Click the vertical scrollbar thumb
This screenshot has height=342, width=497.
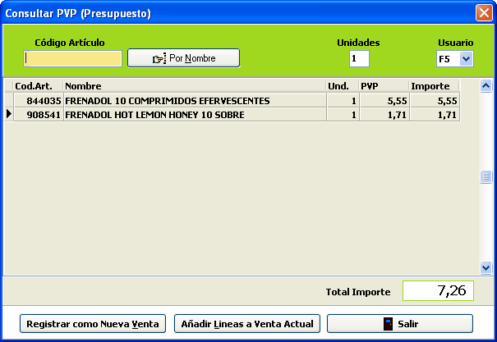tap(485, 176)
